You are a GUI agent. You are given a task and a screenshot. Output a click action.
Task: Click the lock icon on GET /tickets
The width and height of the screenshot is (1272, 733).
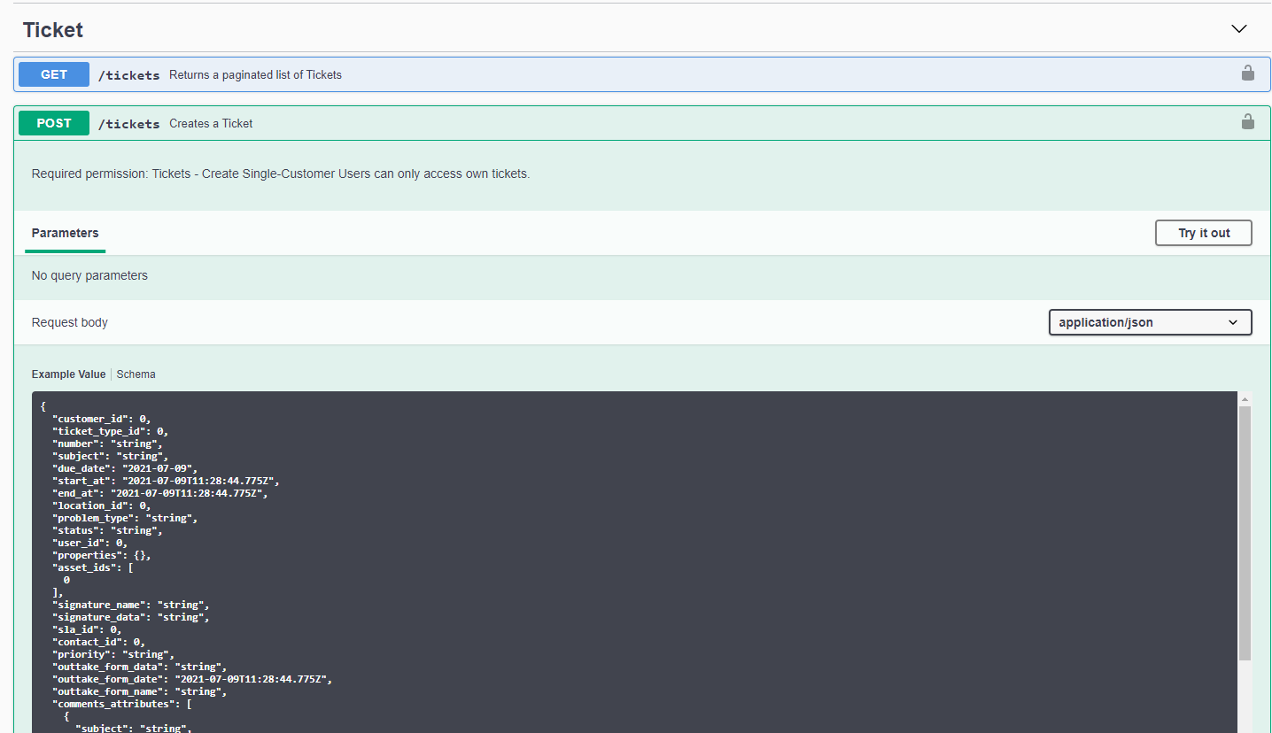click(1247, 73)
